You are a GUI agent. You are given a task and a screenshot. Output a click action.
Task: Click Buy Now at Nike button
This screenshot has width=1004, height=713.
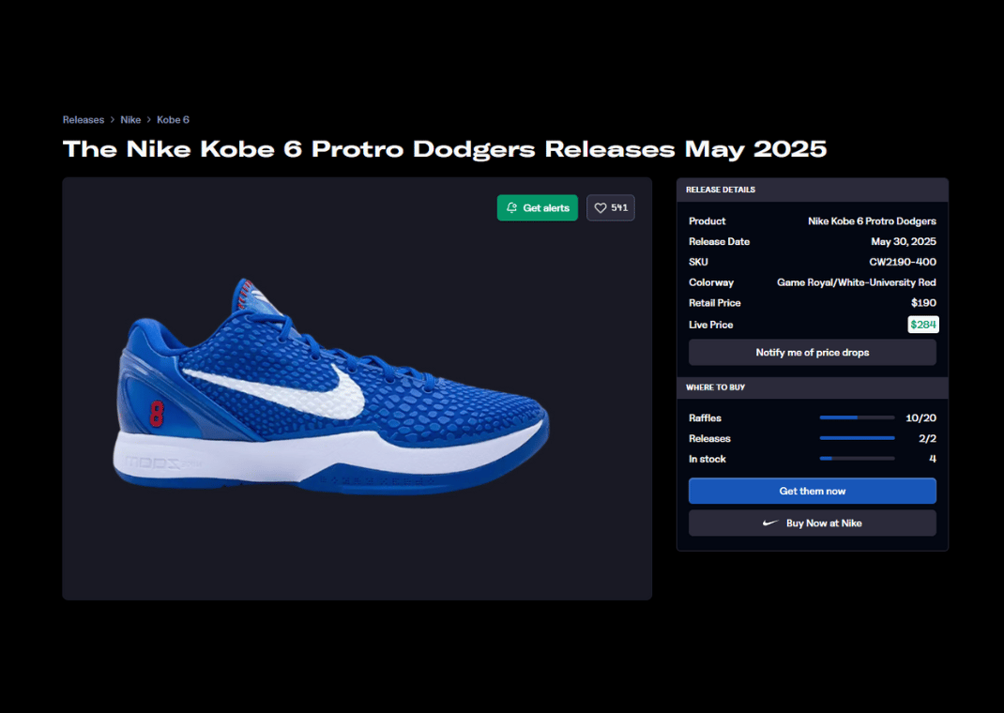tap(812, 523)
